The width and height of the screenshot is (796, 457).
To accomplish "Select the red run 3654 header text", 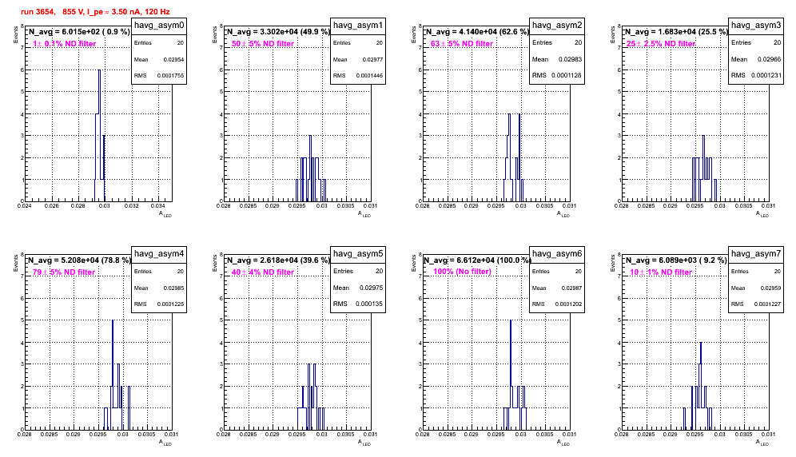I will click(95, 11).
